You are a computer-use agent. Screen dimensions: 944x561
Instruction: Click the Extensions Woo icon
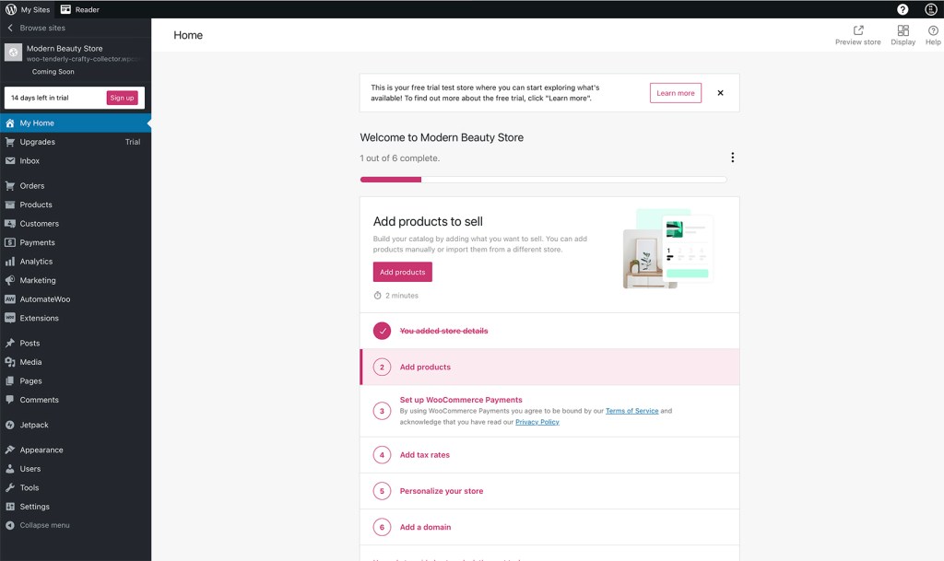coord(9,318)
